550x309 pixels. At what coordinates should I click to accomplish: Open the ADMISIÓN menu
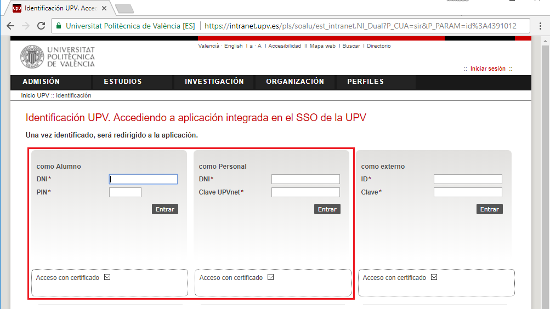tap(41, 82)
